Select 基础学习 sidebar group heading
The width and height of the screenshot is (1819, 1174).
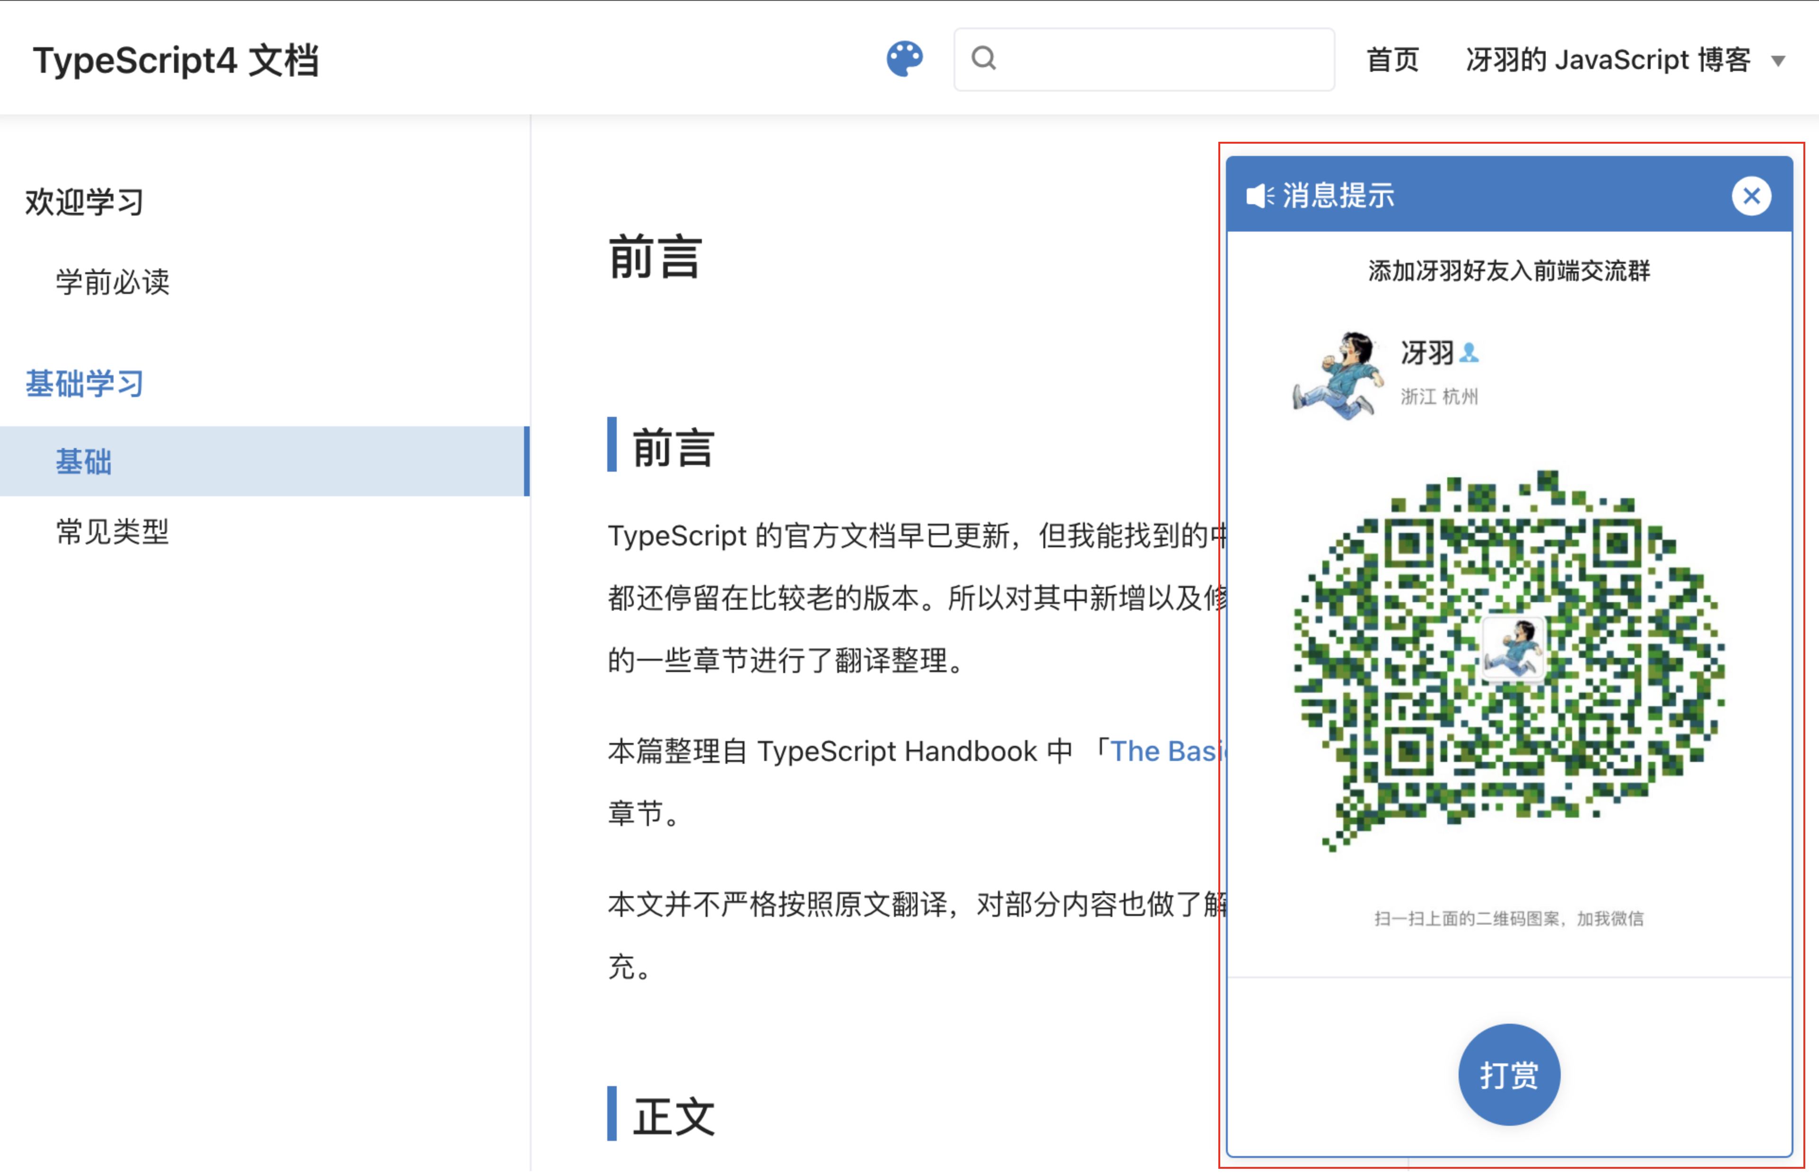pos(85,383)
